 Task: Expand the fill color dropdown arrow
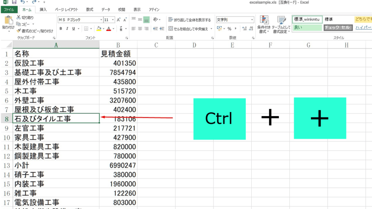tap(104, 29)
